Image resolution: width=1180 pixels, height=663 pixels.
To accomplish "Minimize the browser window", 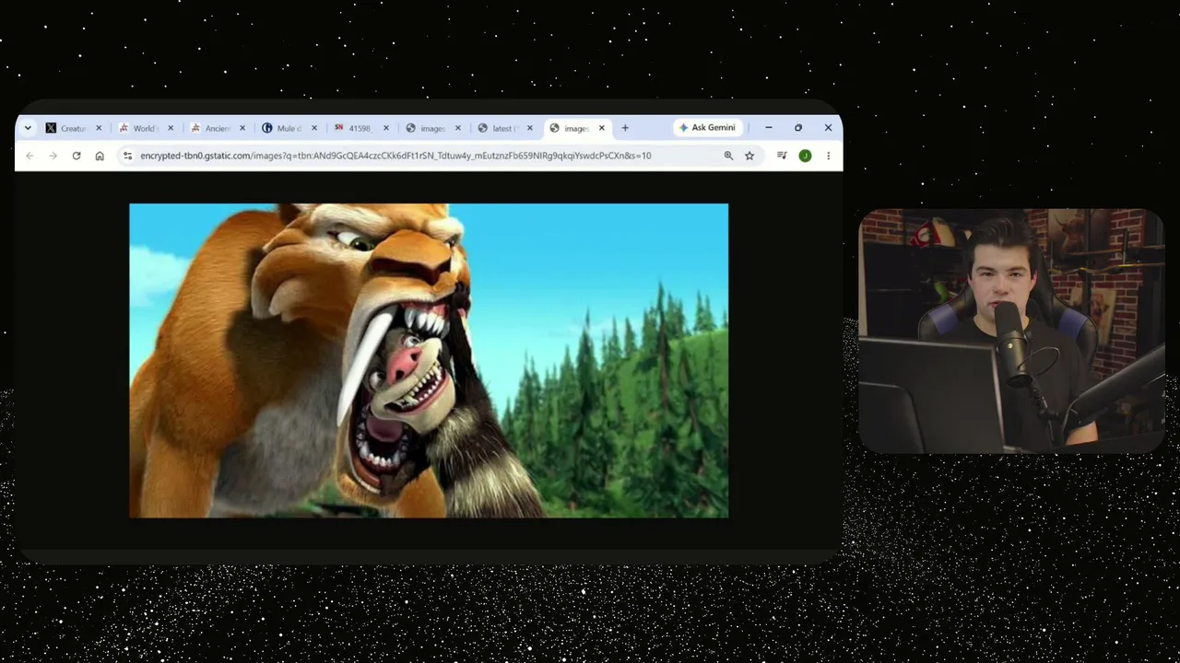I will pyautogui.click(x=769, y=128).
